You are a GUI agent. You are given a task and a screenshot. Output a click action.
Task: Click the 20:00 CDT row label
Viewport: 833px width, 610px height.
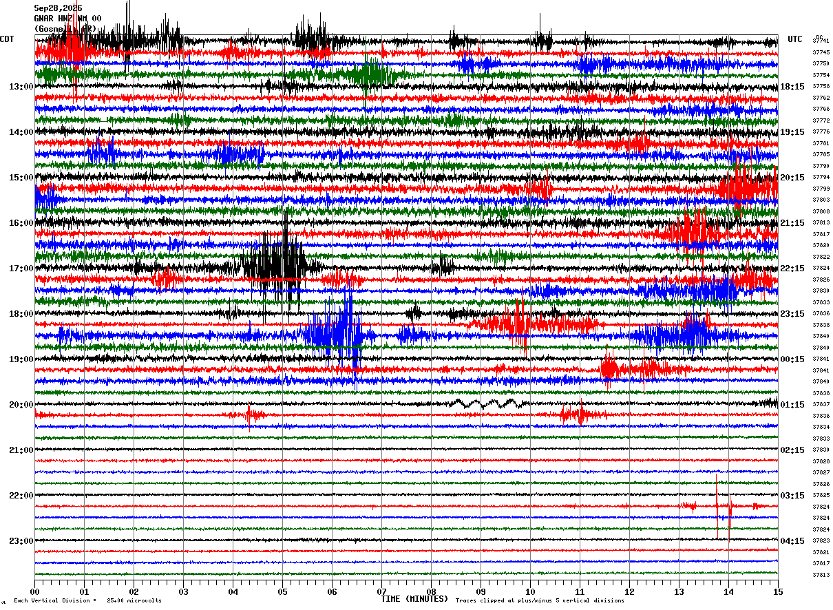(21, 405)
